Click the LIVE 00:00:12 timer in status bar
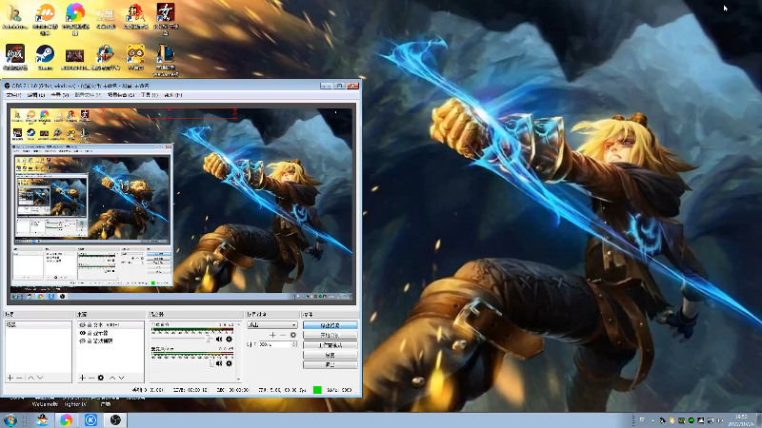This screenshot has height=428, width=762. [190, 390]
